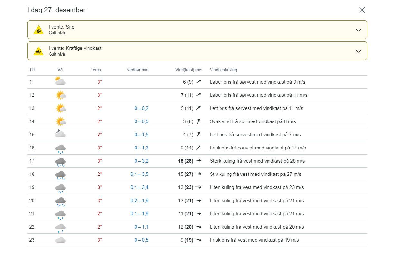
Task: Click the sleet icon for hour 16
Action: pyautogui.click(x=60, y=148)
